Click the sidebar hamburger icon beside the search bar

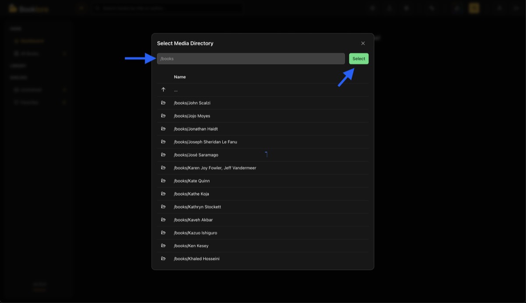pos(82,8)
